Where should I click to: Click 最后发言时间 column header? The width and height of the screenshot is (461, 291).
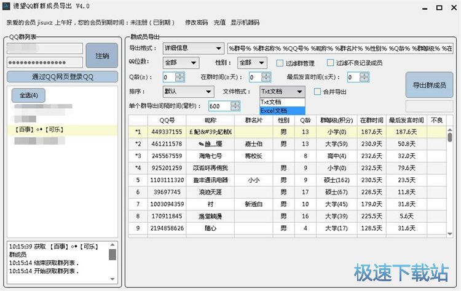coord(406,120)
